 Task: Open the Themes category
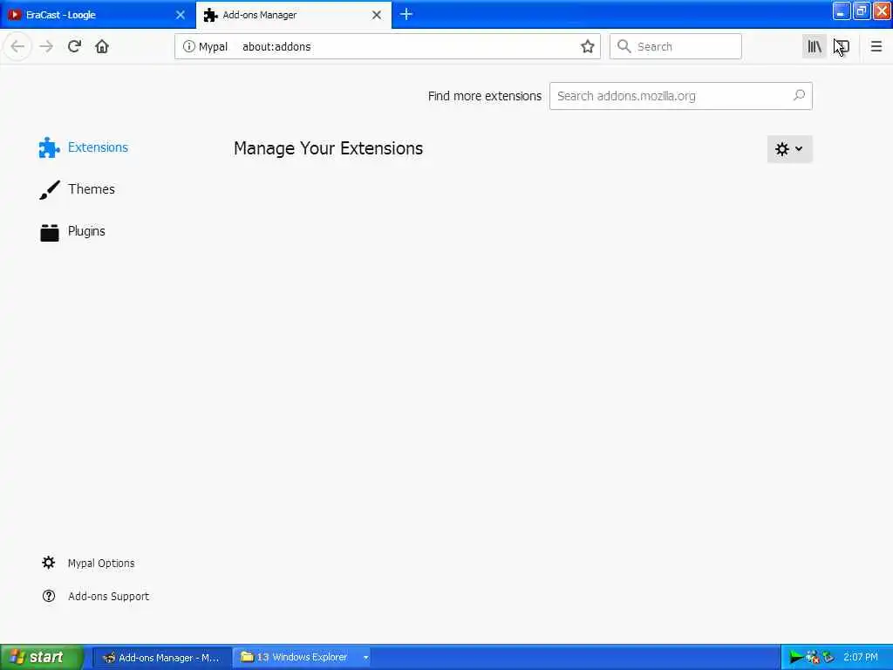77,189
